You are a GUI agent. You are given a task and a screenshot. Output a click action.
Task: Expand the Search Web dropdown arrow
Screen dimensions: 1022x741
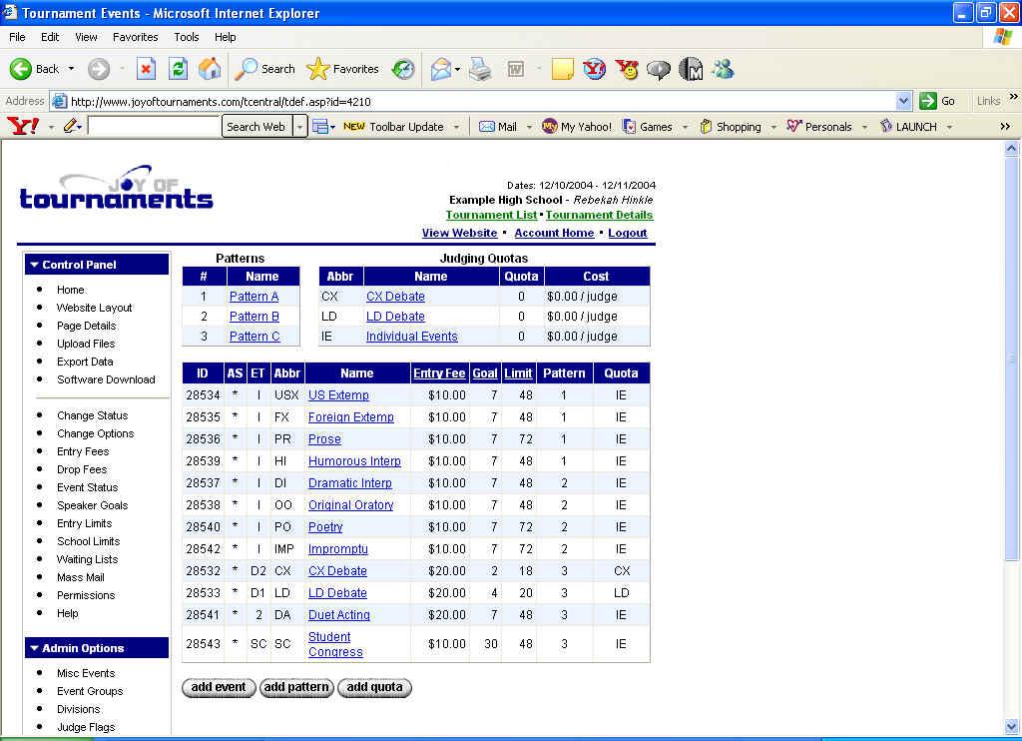point(299,127)
